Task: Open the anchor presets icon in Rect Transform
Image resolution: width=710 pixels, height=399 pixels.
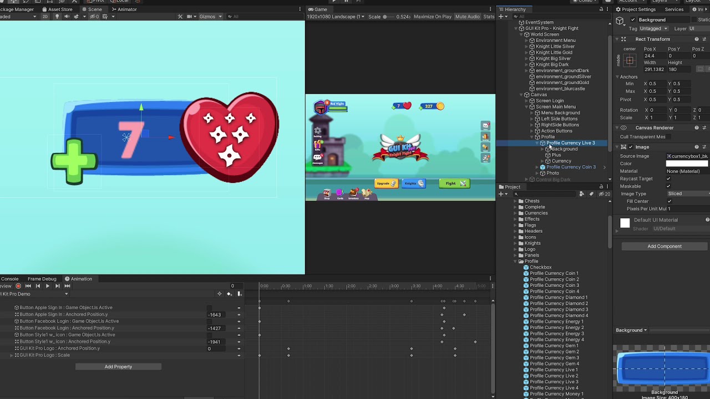Action: pos(630,60)
